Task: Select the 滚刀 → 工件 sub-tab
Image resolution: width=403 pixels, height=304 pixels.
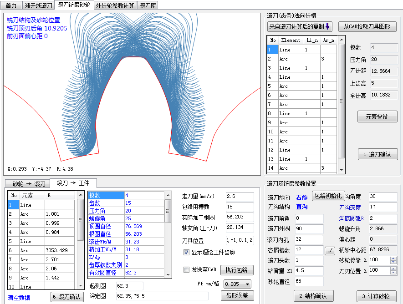Action: click(73, 183)
